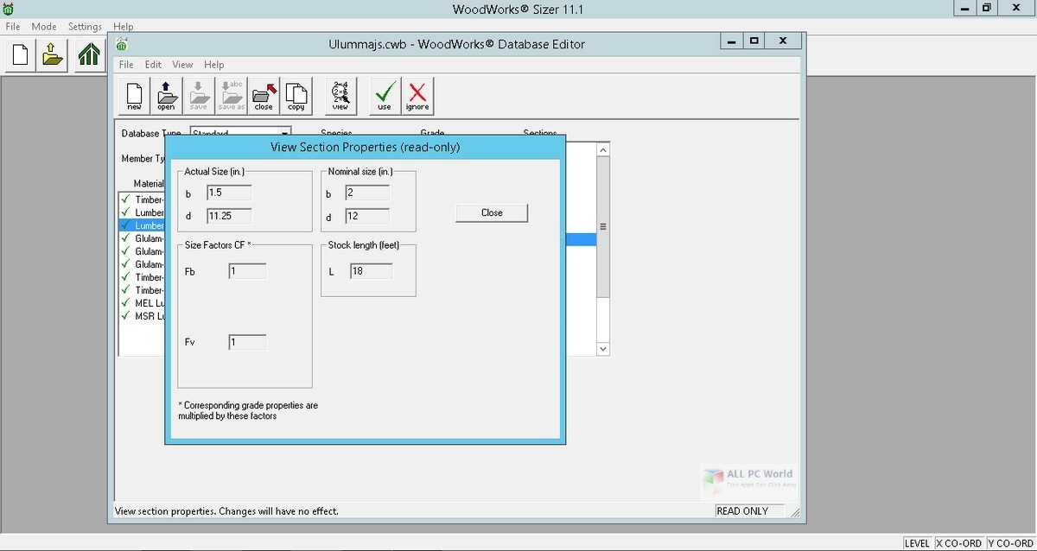Click the greyed 'save' toolbar icon
This screenshot has height=551, width=1037.
pos(198,96)
